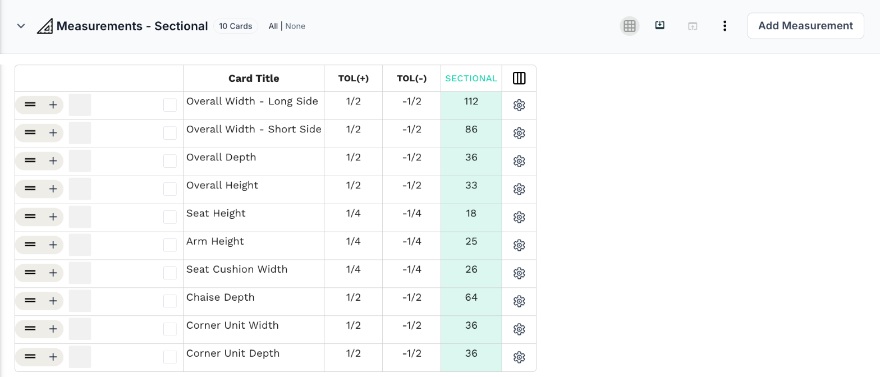
Task: Open settings gear for Seat Height row
Action: 519,218
